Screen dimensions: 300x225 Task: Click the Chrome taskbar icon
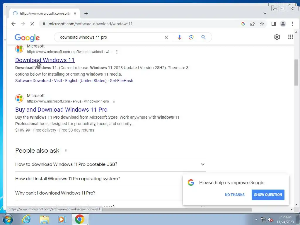point(80,219)
